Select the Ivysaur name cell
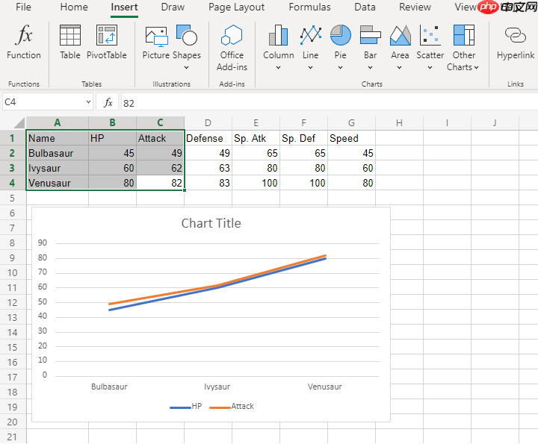The width and height of the screenshot is (538, 444). pyautogui.click(x=58, y=168)
